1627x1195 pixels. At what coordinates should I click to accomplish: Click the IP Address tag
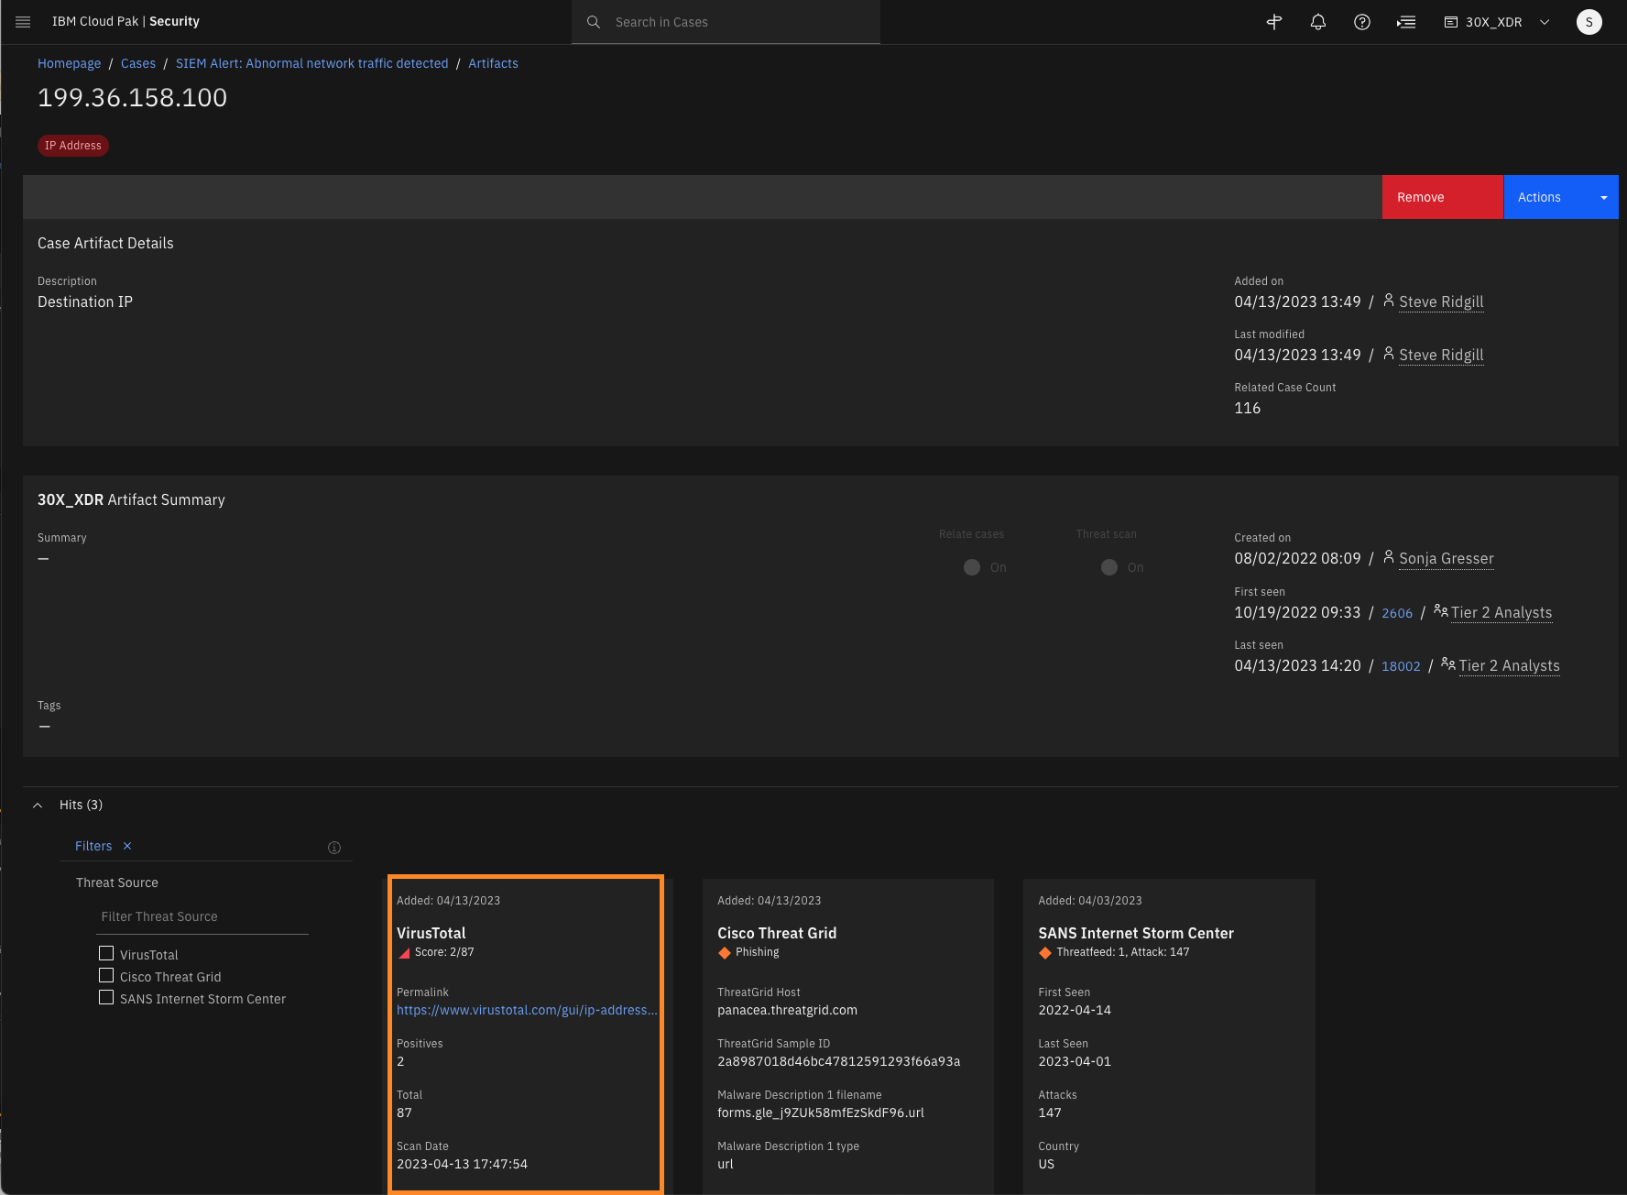(x=73, y=146)
